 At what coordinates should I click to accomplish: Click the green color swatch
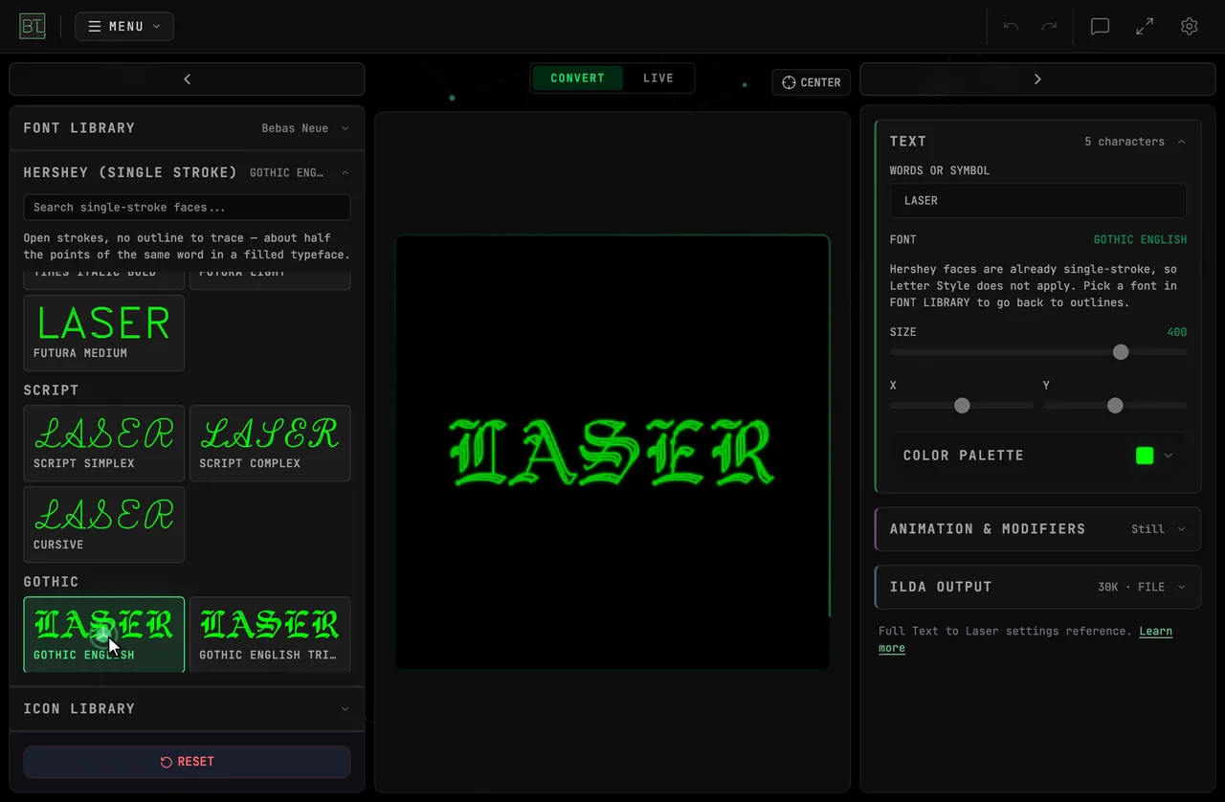click(1145, 456)
